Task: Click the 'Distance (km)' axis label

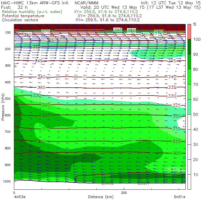Action: point(101,197)
